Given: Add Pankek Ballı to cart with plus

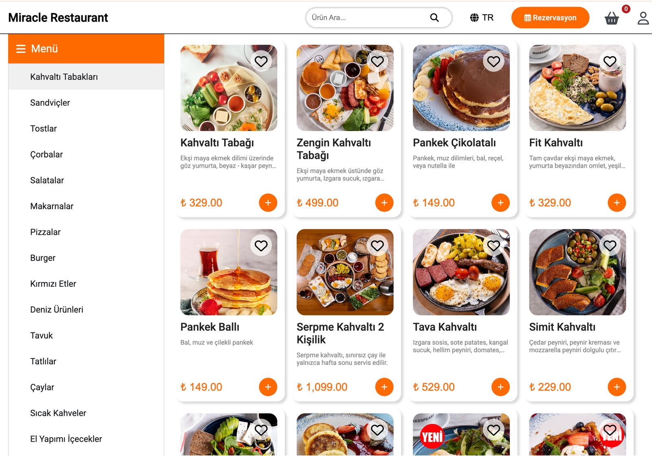Looking at the screenshot, I should pos(268,387).
